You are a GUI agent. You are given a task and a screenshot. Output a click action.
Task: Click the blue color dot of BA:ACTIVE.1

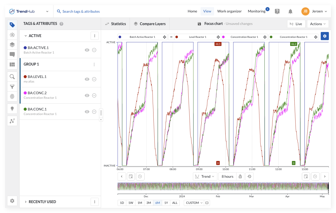point(25,48)
